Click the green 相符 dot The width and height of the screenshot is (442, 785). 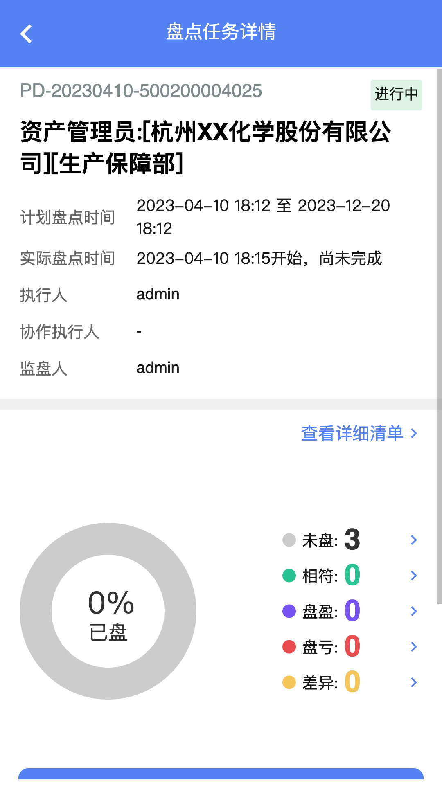(289, 576)
